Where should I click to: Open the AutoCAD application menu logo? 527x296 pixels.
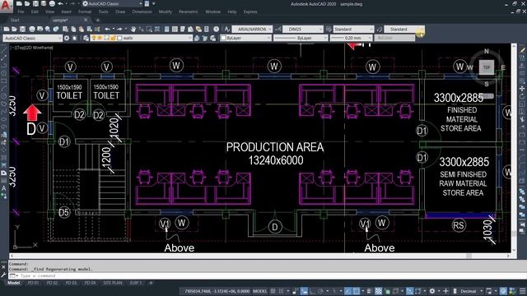(6, 6)
